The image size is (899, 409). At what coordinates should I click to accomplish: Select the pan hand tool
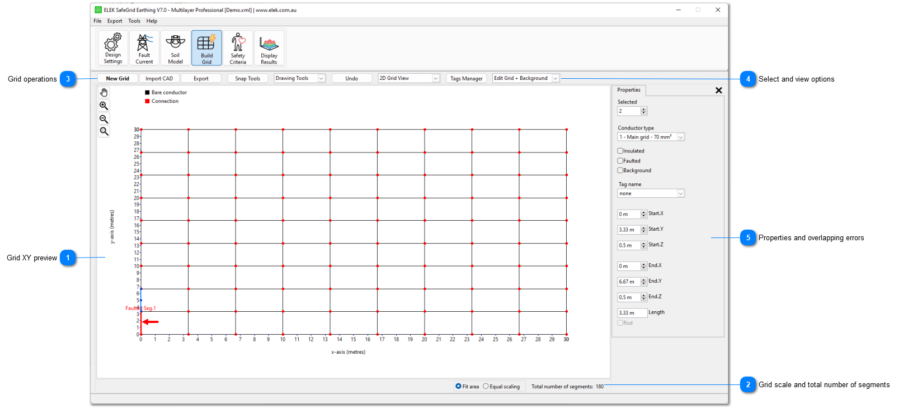pos(104,93)
